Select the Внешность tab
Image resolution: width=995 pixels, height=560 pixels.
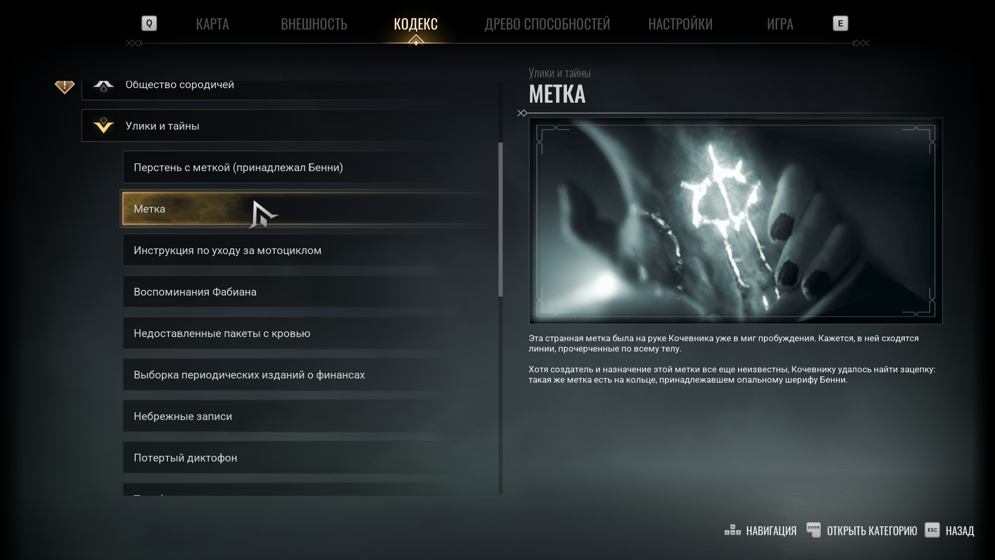click(x=314, y=24)
